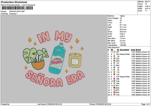Click the Total Bobbin value 138.39ft
This screenshot has height=106, width=151.
123,45
